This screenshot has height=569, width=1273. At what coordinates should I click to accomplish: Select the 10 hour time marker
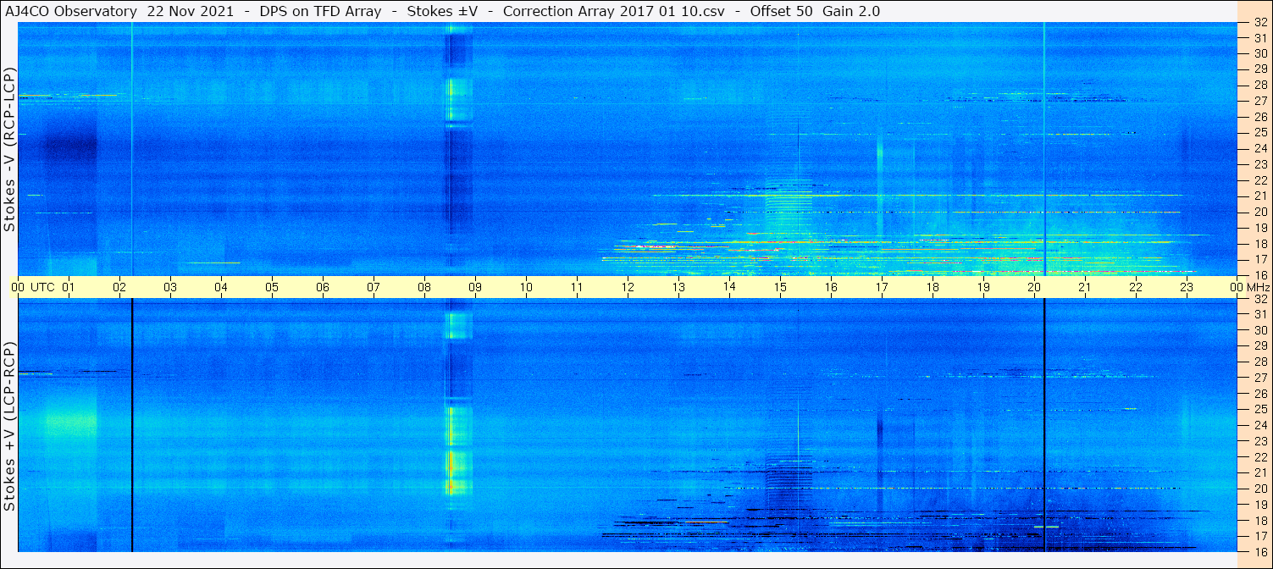526,287
